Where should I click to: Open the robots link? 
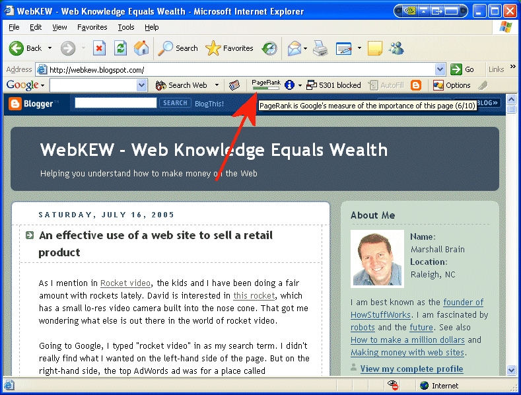(x=363, y=328)
